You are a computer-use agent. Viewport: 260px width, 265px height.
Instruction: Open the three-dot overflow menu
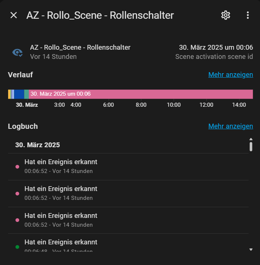click(x=247, y=15)
